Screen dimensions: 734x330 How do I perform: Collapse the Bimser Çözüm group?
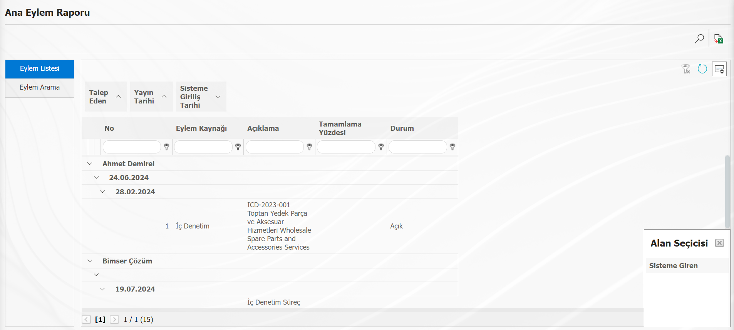pyautogui.click(x=90, y=261)
